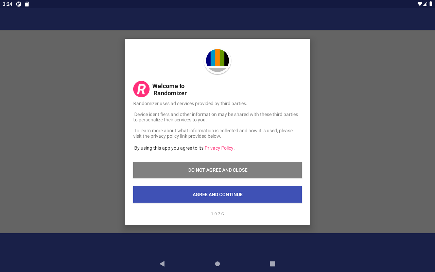Click the ad services description sentence
The height and width of the screenshot is (272, 435).
pos(190,103)
